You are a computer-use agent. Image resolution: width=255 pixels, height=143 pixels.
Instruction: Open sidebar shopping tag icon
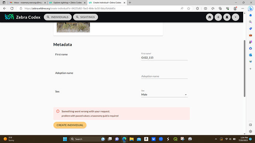pos(251,28)
